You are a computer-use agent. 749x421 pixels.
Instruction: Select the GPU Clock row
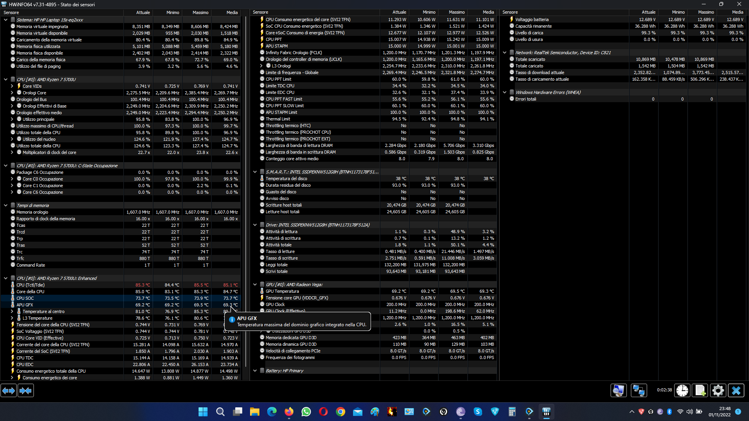coord(373,304)
